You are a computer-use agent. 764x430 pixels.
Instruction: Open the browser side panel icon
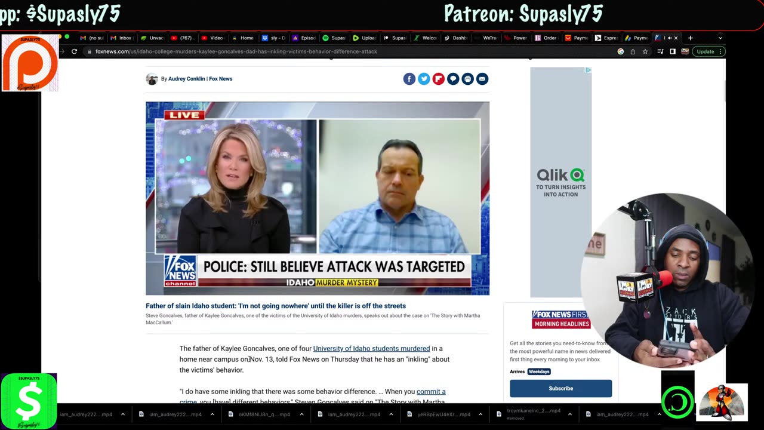[x=673, y=51]
